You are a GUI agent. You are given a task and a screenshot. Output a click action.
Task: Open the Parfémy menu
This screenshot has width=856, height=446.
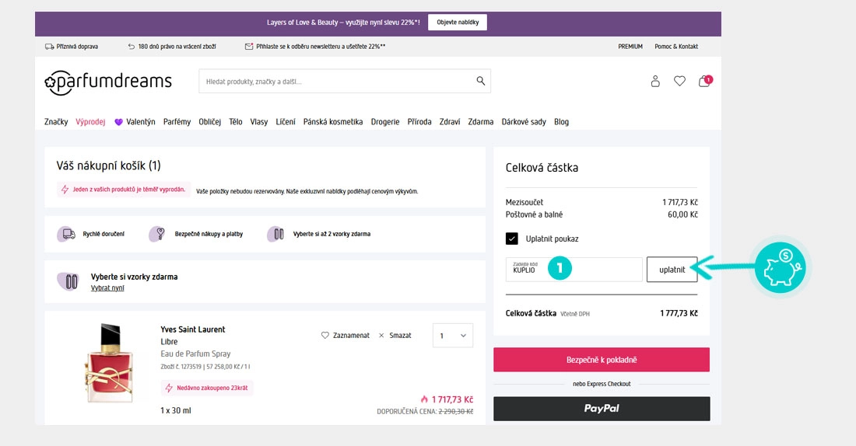(x=177, y=121)
